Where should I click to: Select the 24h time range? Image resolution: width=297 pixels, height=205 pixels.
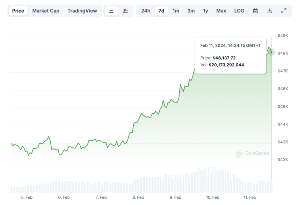[146, 11]
